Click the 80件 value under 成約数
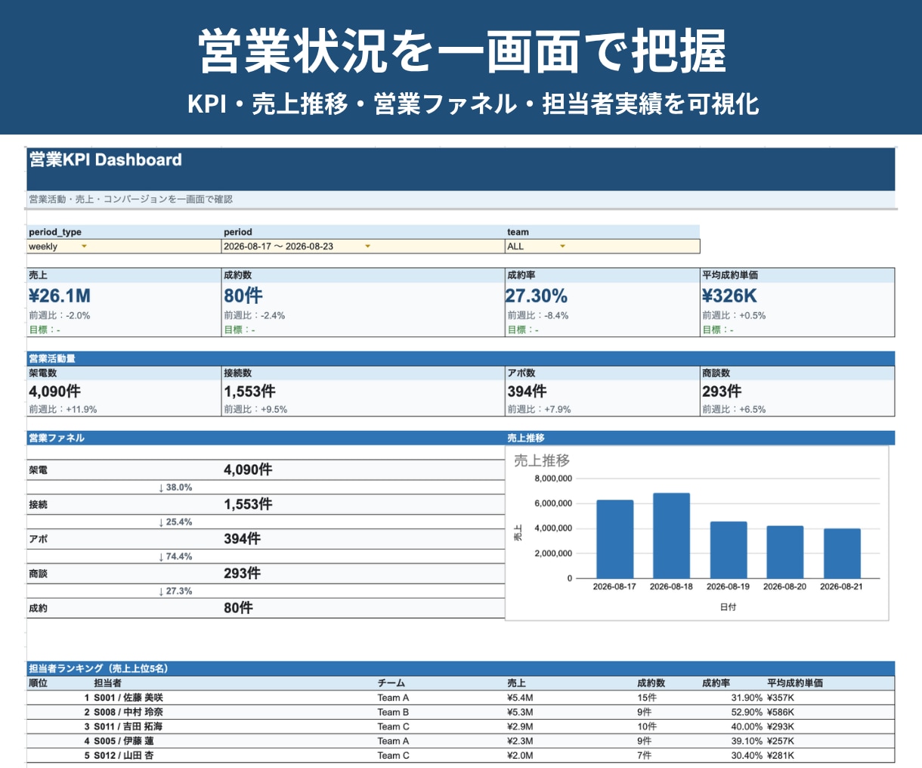This screenshot has width=922, height=768. pos(243,296)
